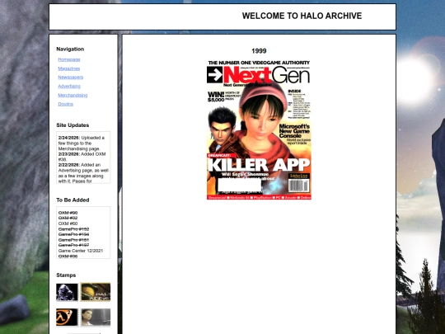445x334 pixels.
Task: Open the Doujins navigation link
Action: 66,104
